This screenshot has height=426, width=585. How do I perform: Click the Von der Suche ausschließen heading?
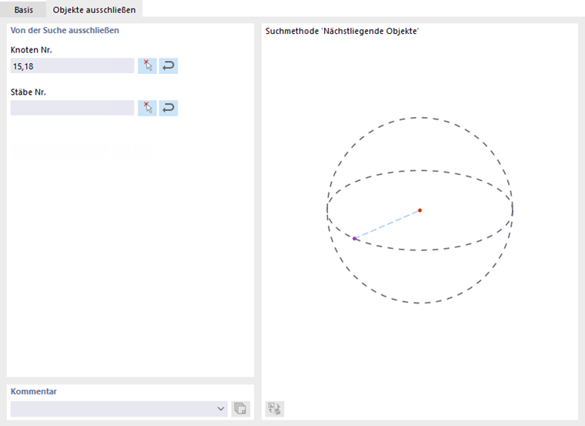coord(65,30)
